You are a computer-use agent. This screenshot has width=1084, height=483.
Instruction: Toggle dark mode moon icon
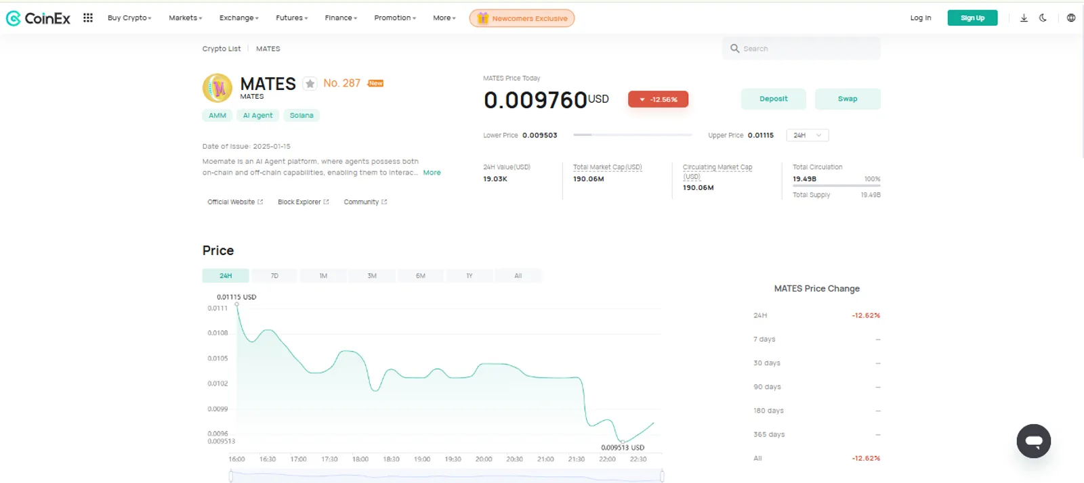pyautogui.click(x=1043, y=18)
